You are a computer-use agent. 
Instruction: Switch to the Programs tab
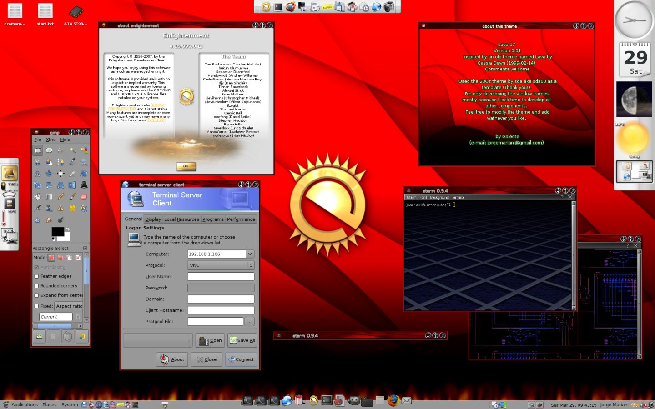coord(213,219)
